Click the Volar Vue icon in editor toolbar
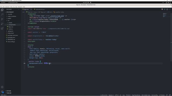 tap(162, 9)
